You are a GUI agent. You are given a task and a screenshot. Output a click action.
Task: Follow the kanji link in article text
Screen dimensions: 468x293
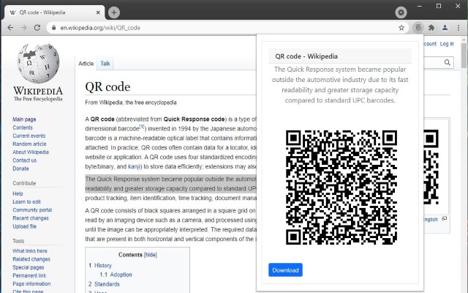(x=134, y=166)
